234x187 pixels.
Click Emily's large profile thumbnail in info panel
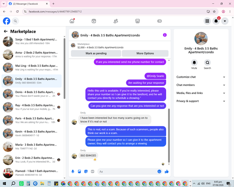(201, 38)
